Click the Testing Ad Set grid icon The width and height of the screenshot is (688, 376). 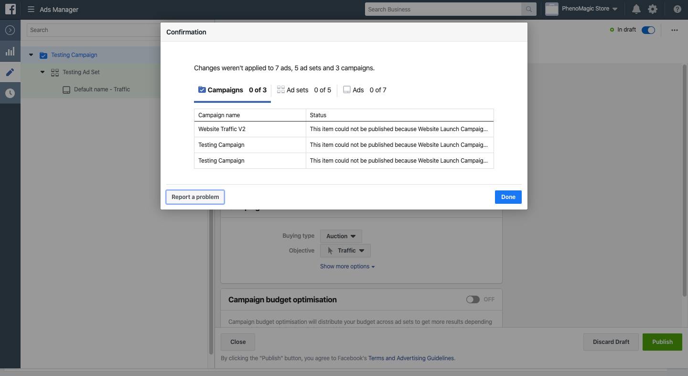55,72
